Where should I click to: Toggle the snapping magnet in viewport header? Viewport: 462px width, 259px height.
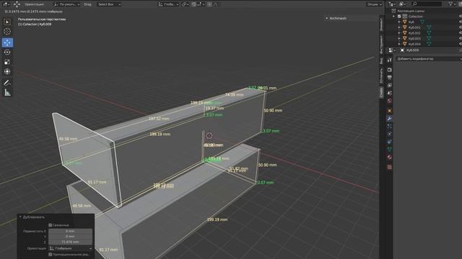[x=193, y=4]
